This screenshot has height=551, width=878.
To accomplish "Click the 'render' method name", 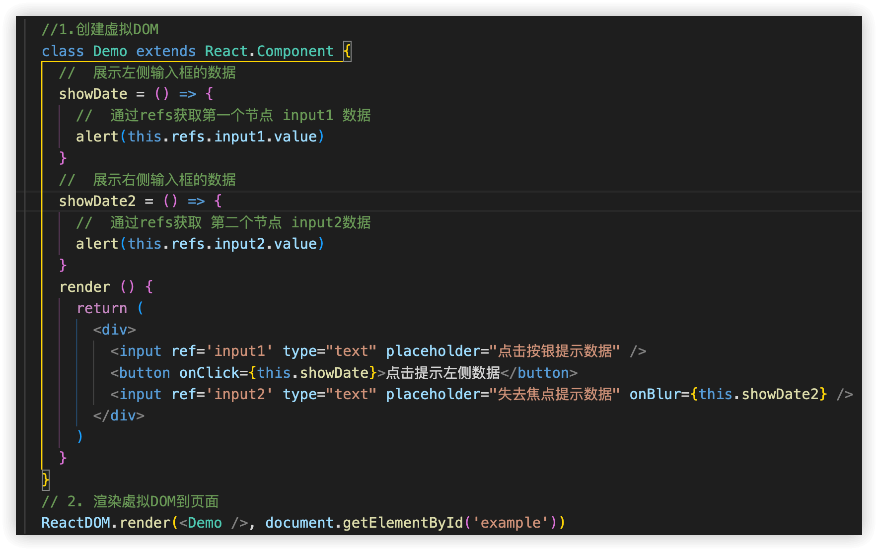I will pyautogui.click(x=84, y=287).
